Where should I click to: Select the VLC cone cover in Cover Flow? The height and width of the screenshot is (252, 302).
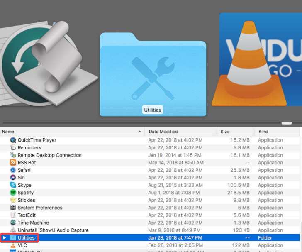click(x=249, y=64)
